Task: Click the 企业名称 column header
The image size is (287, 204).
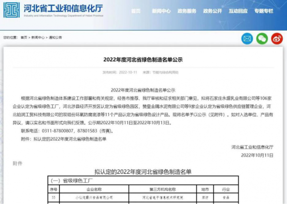Action: click(94, 189)
